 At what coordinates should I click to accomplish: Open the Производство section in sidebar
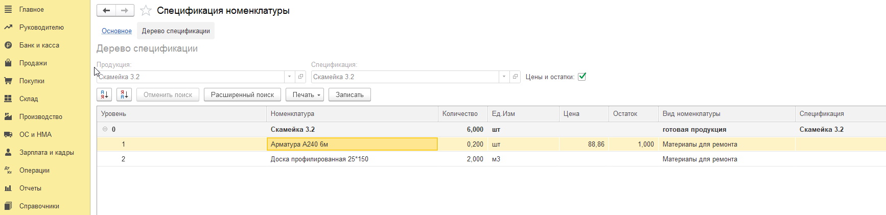(x=41, y=116)
